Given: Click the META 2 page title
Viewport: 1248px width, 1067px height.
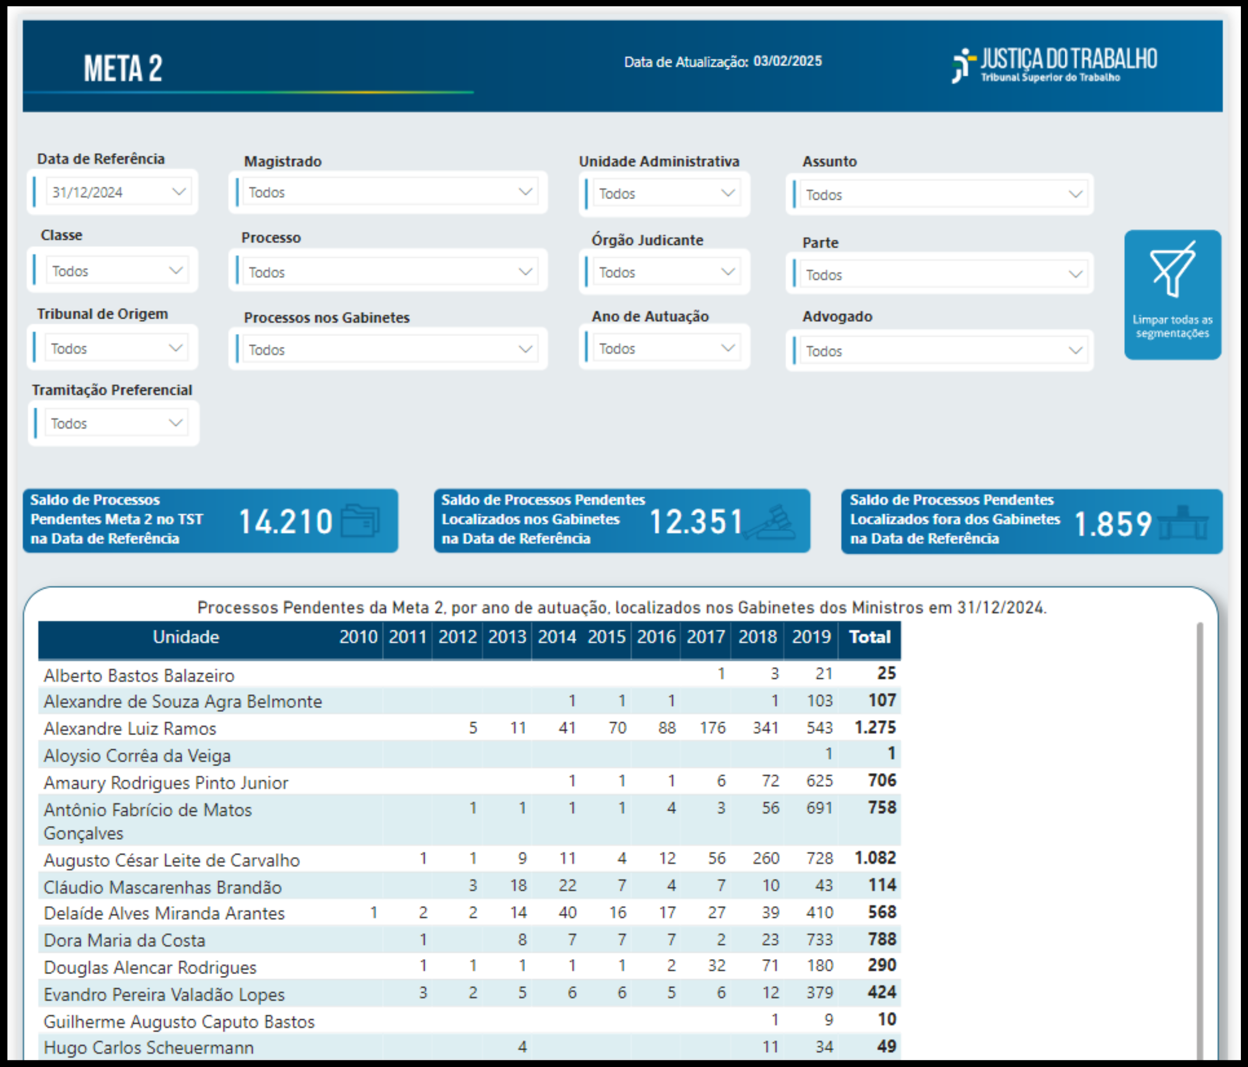Looking at the screenshot, I should click(x=123, y=68).
